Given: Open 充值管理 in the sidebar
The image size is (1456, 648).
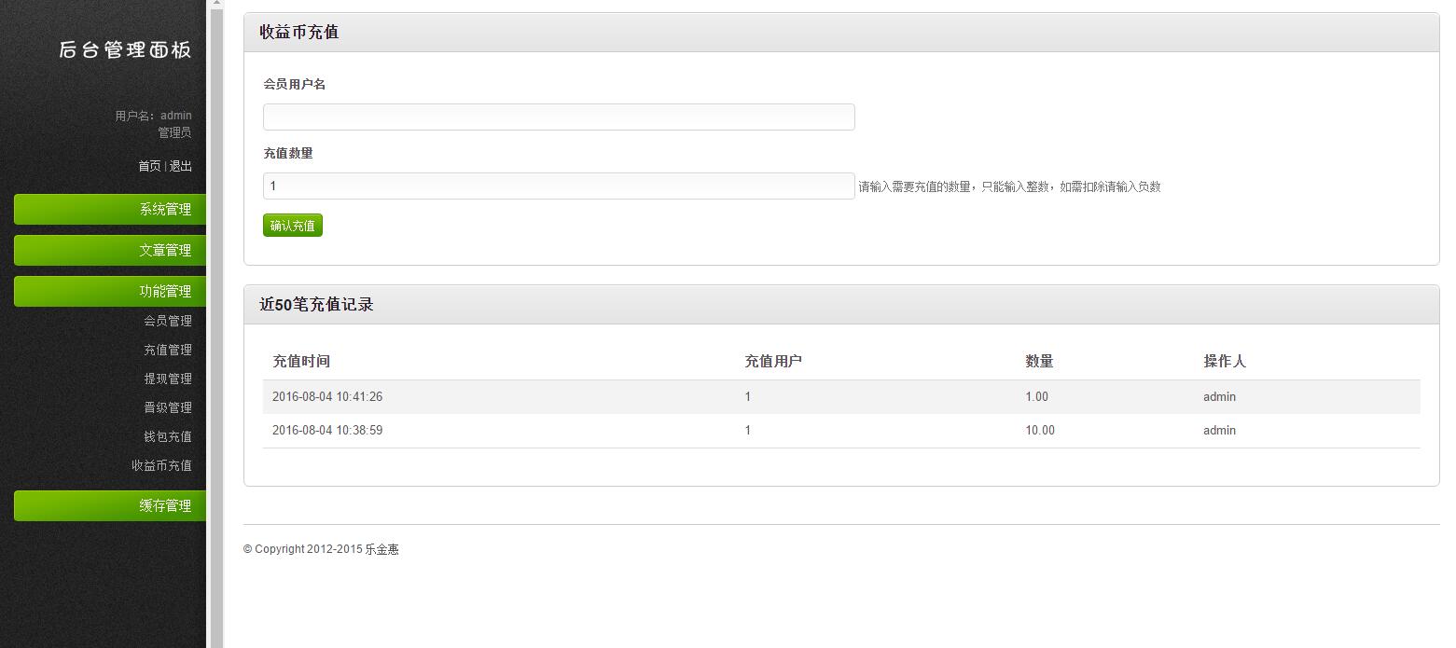Looking at the screenshot, I should 168,351.
